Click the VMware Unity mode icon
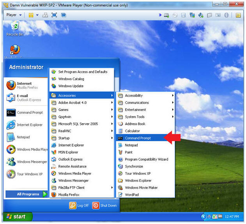Screen dimensions: 246x224 pyautogui.click(x=64, y=15)
